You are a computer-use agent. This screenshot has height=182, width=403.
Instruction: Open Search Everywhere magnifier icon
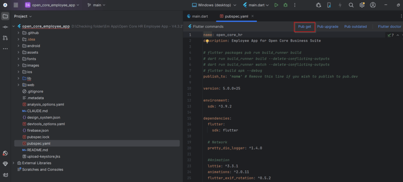coord(351,5)
